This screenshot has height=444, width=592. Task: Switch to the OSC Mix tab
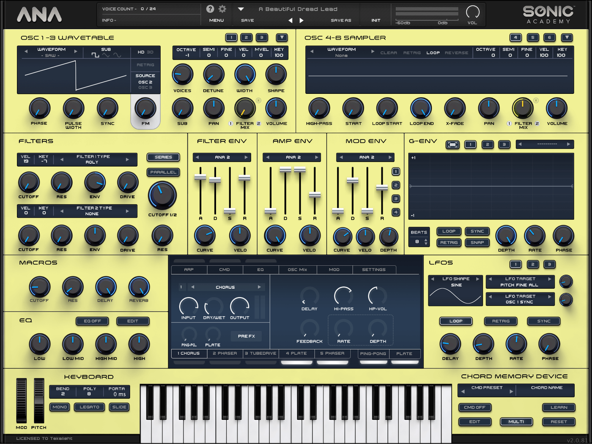[x=298, y=269]
